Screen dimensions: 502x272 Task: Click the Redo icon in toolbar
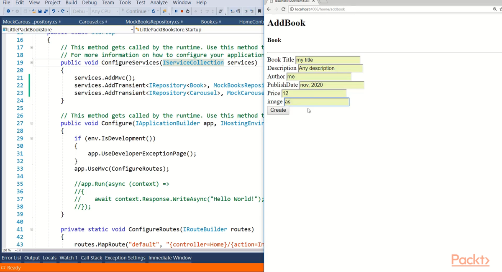click(x=62, y=11)
